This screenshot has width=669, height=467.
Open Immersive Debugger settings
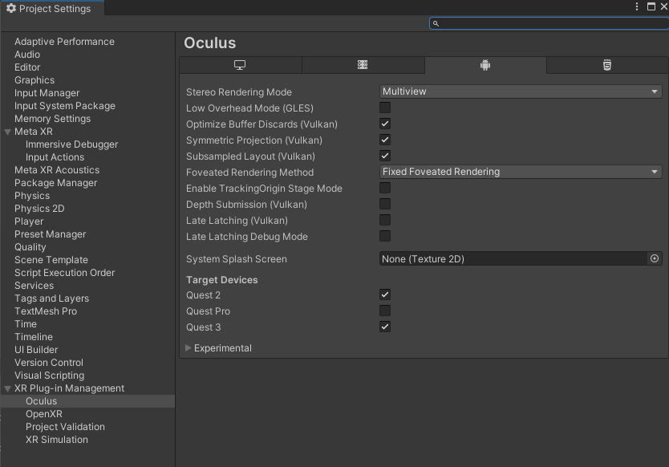(x=71, y=144)
